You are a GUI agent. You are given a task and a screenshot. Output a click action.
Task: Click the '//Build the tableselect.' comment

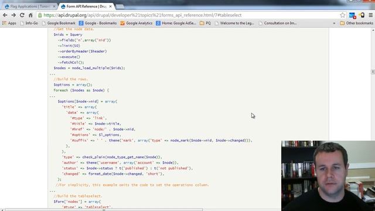78,196
